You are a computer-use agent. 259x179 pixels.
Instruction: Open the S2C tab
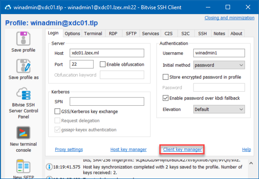[186, 33]
